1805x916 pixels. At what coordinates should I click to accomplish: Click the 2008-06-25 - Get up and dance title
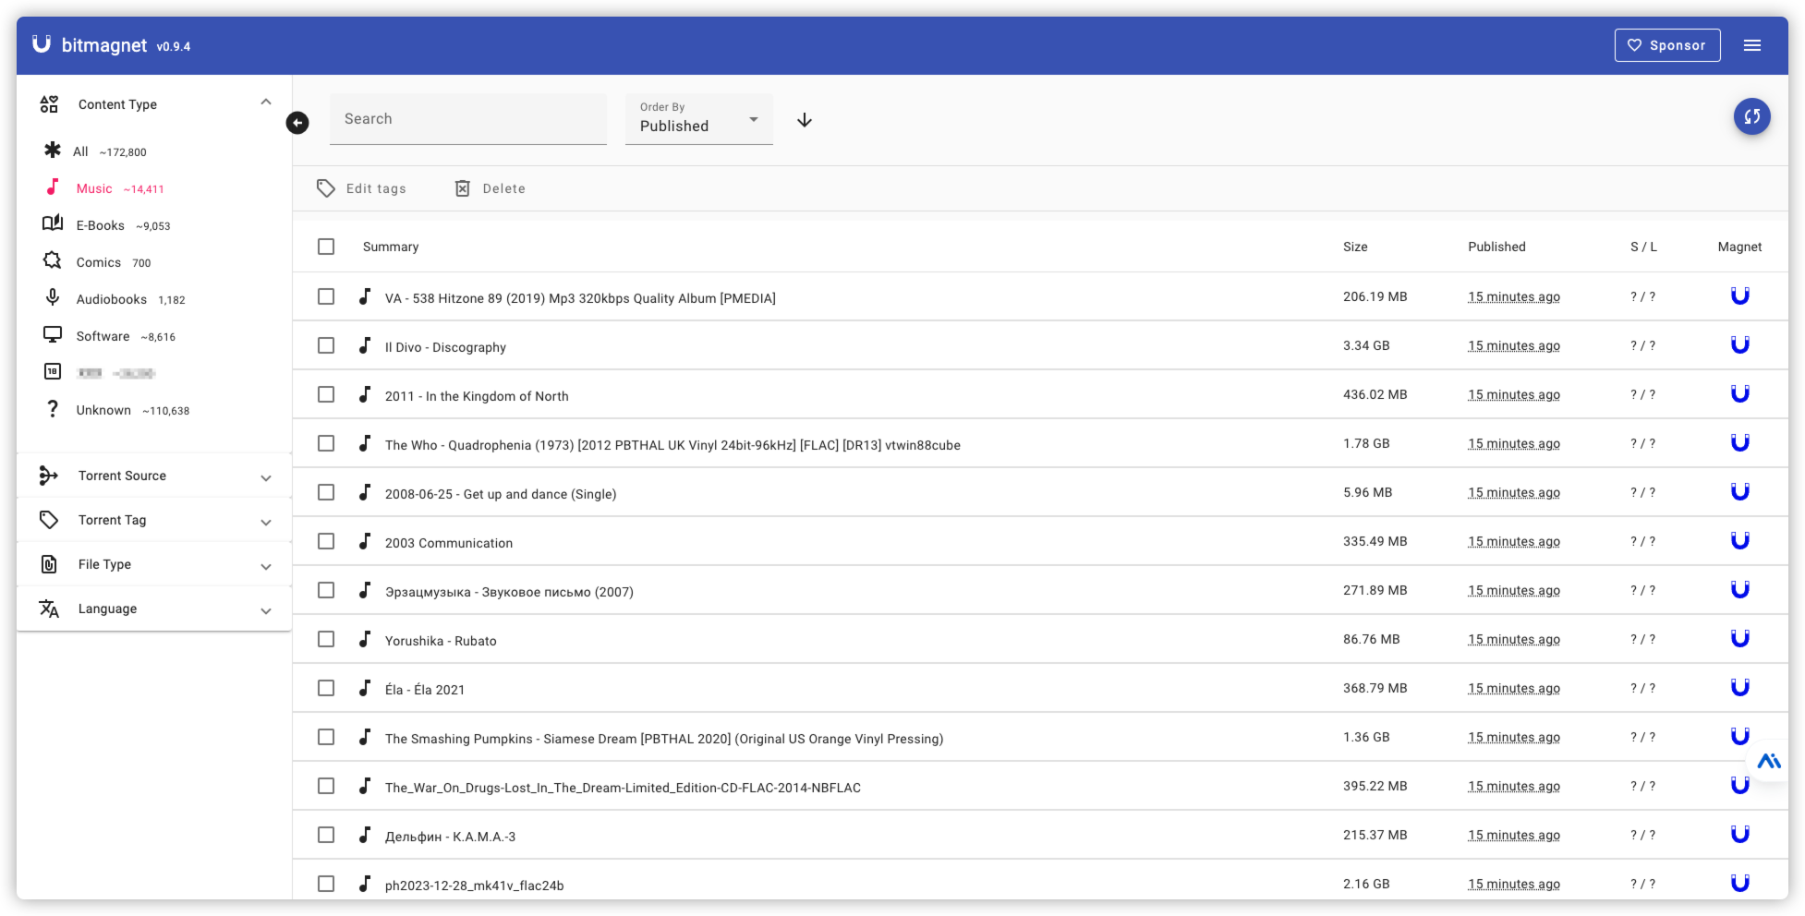click(501, 494)
